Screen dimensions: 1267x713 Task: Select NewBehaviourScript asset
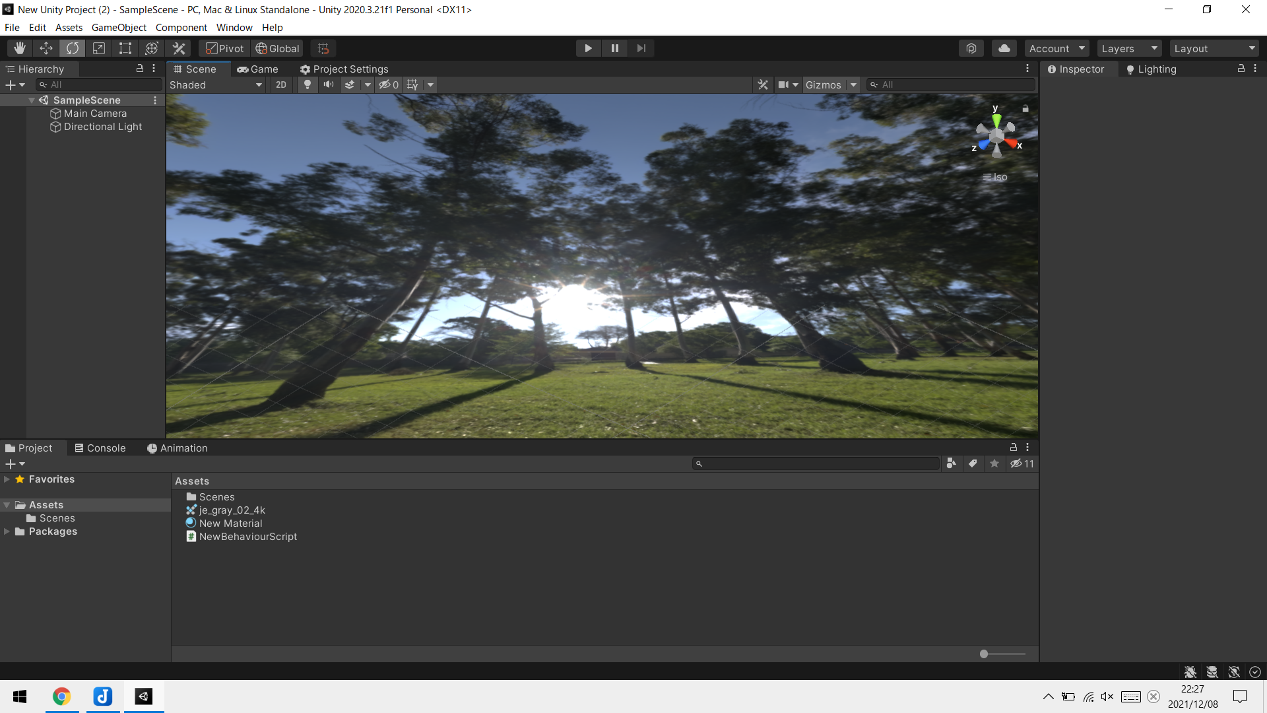pyautogui.click(x=247, y=537)
